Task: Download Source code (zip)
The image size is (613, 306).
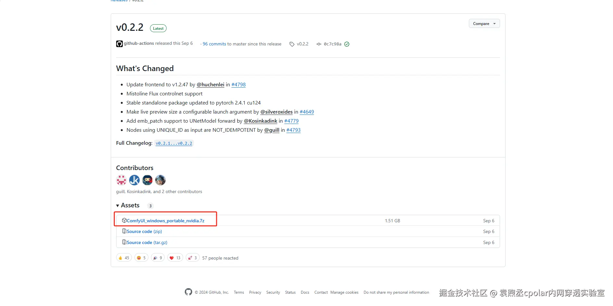Action: tap(144, 231)
